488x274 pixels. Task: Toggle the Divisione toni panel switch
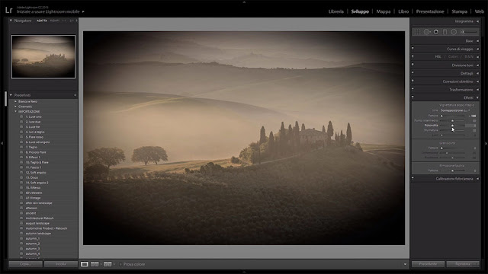click(413, 65)
